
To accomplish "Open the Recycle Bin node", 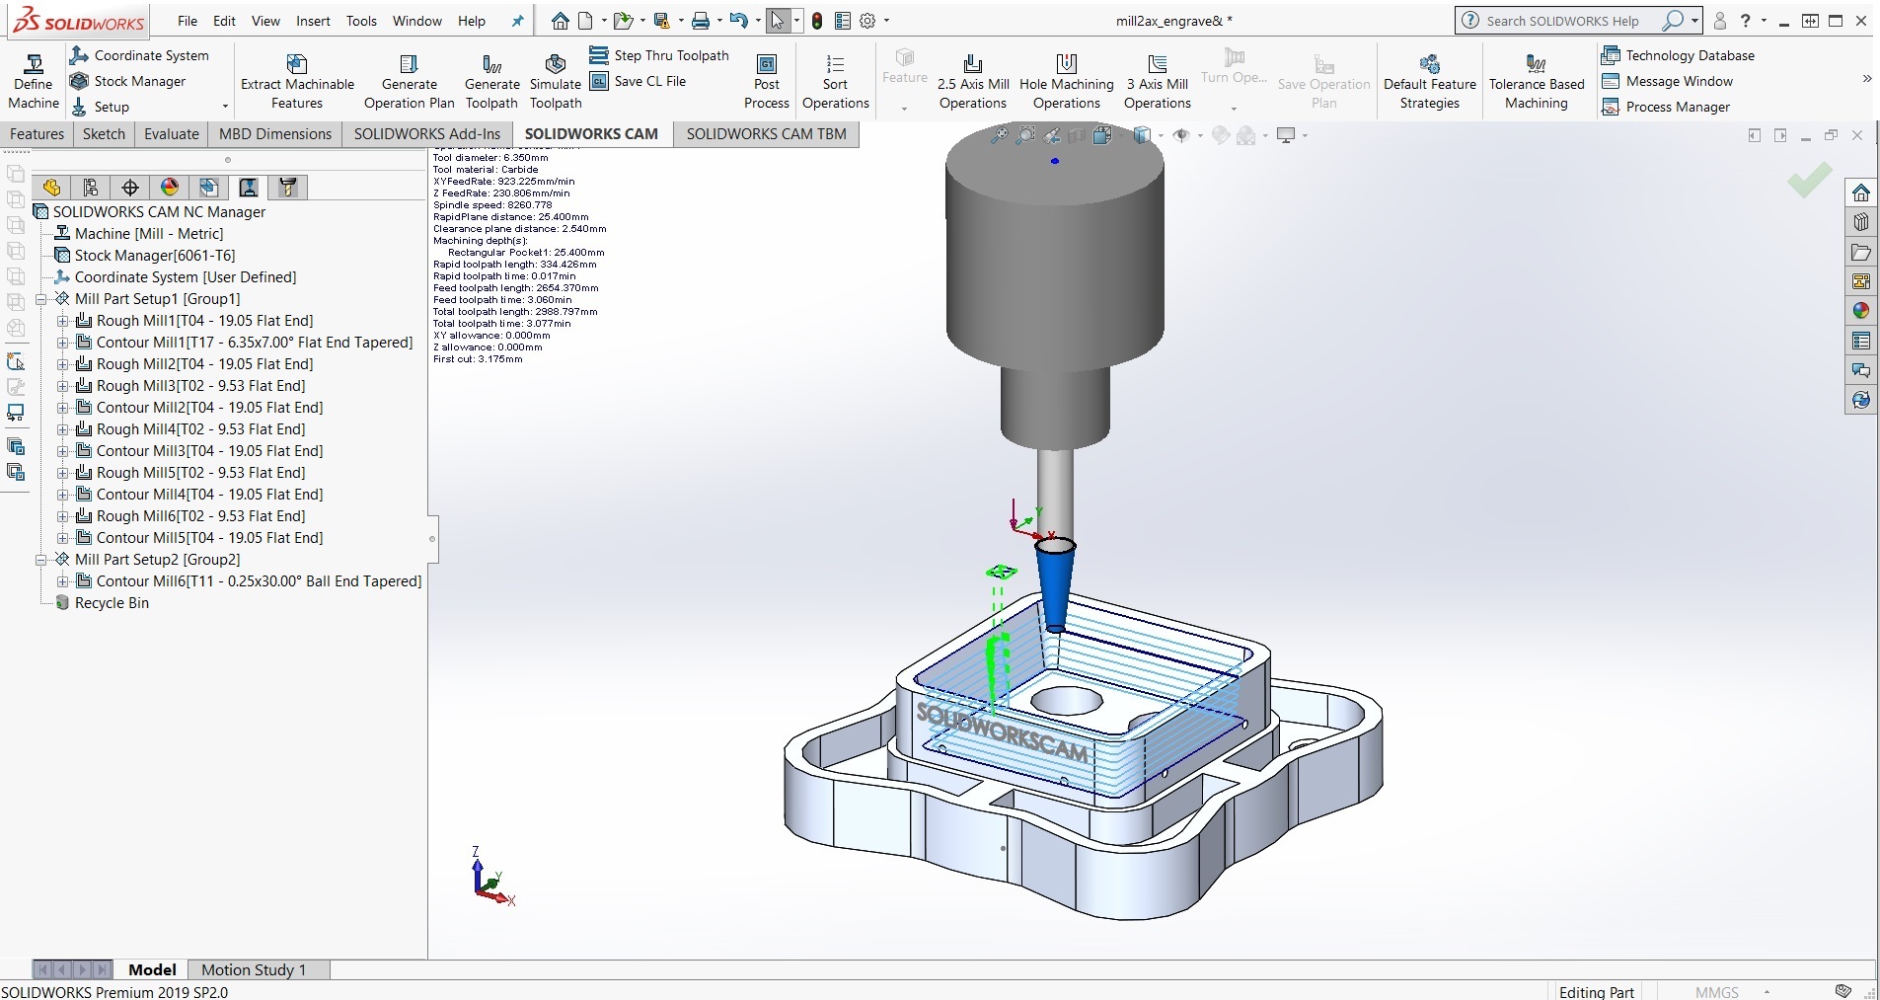I will click(112, 603).
